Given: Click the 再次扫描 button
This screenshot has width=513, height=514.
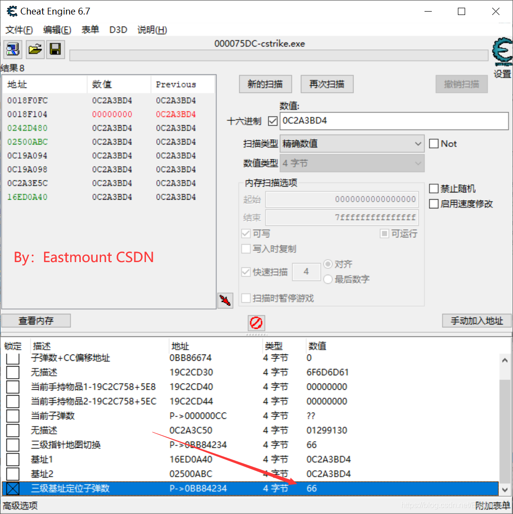Looking at the screenshot, I should [327, 84].
